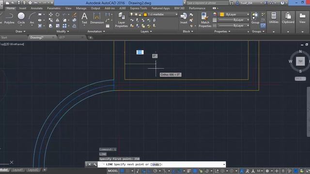Close the command line with X button
This screenshot has width=310, height=174.
pos(90,164)
